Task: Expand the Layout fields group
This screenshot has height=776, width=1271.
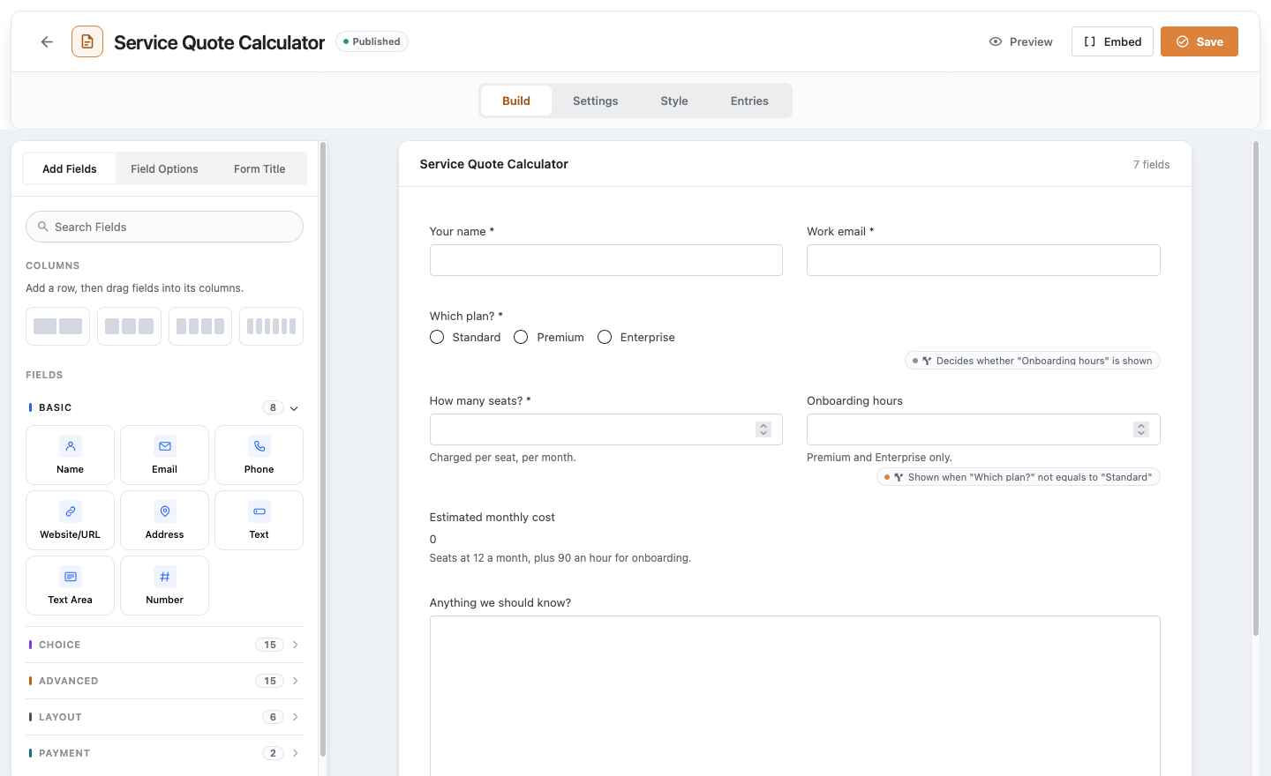Action: click(164, 717)
